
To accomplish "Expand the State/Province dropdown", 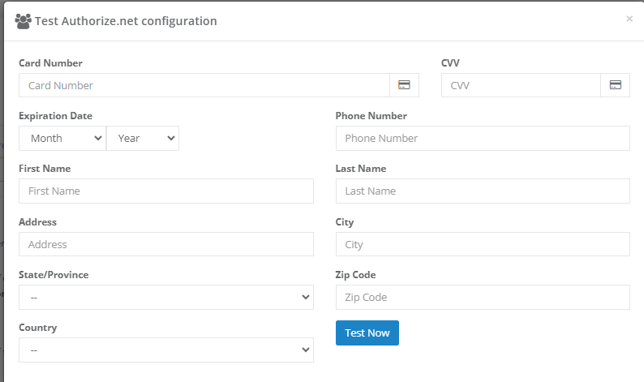I will (165, 298).
